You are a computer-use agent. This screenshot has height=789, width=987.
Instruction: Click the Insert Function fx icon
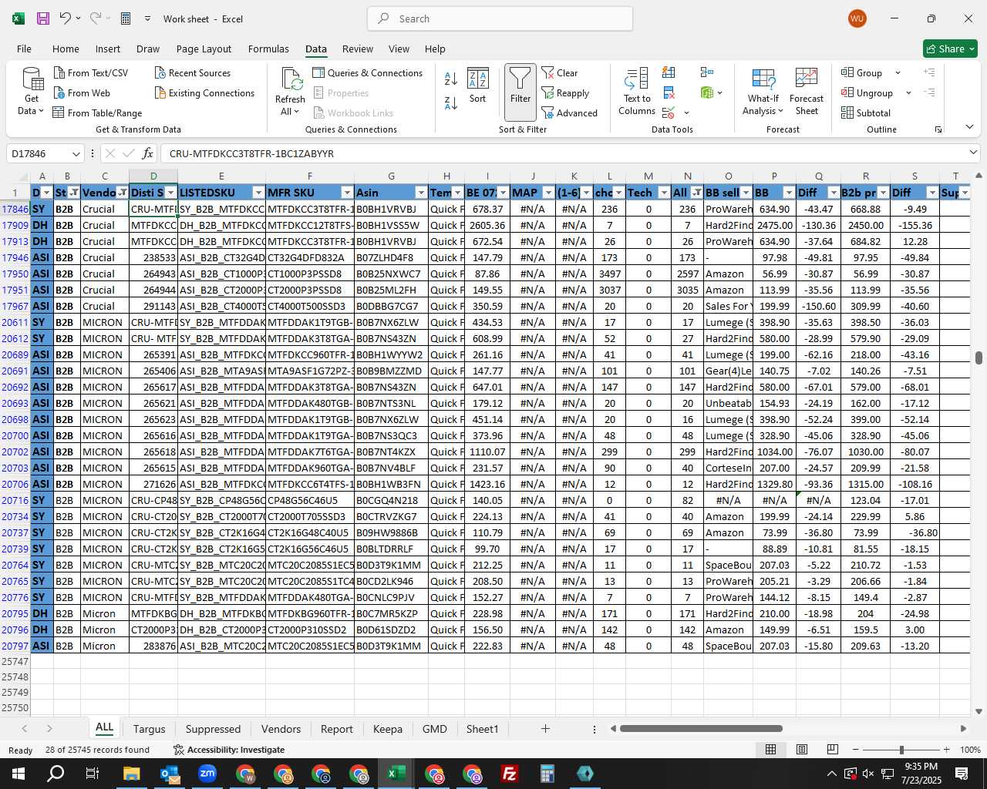click(148, 153)
